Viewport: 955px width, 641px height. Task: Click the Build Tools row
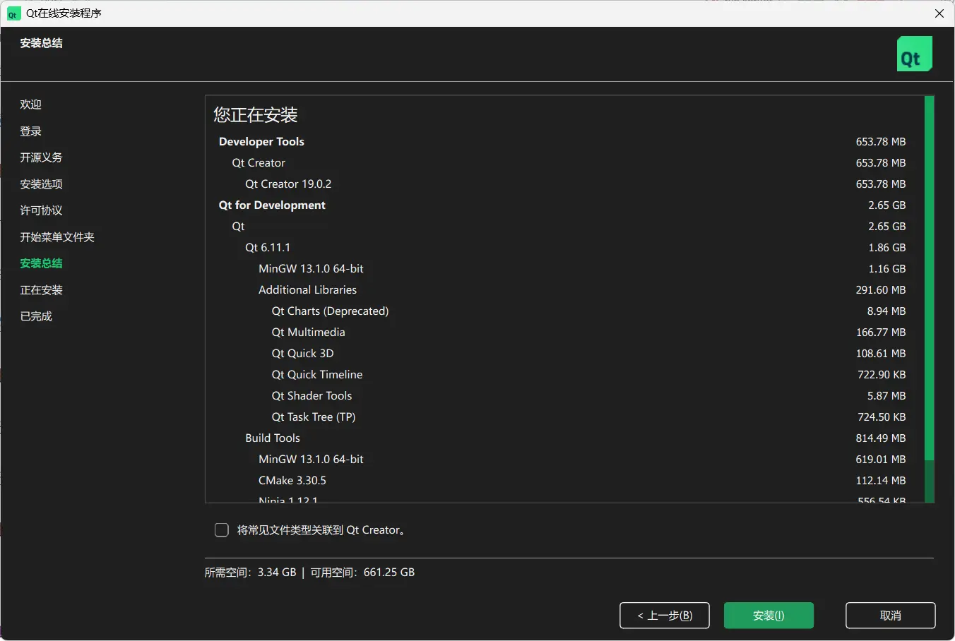click(x=562, y=438)
